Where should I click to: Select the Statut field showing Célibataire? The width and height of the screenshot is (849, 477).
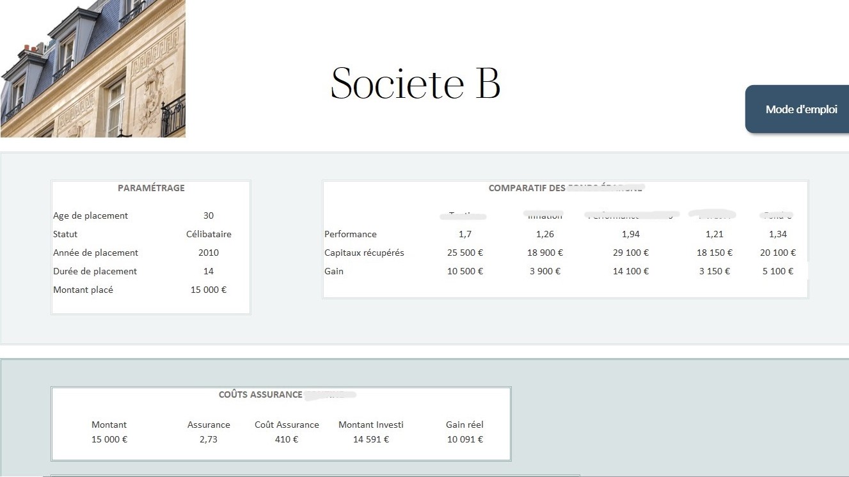coord(209,234)
